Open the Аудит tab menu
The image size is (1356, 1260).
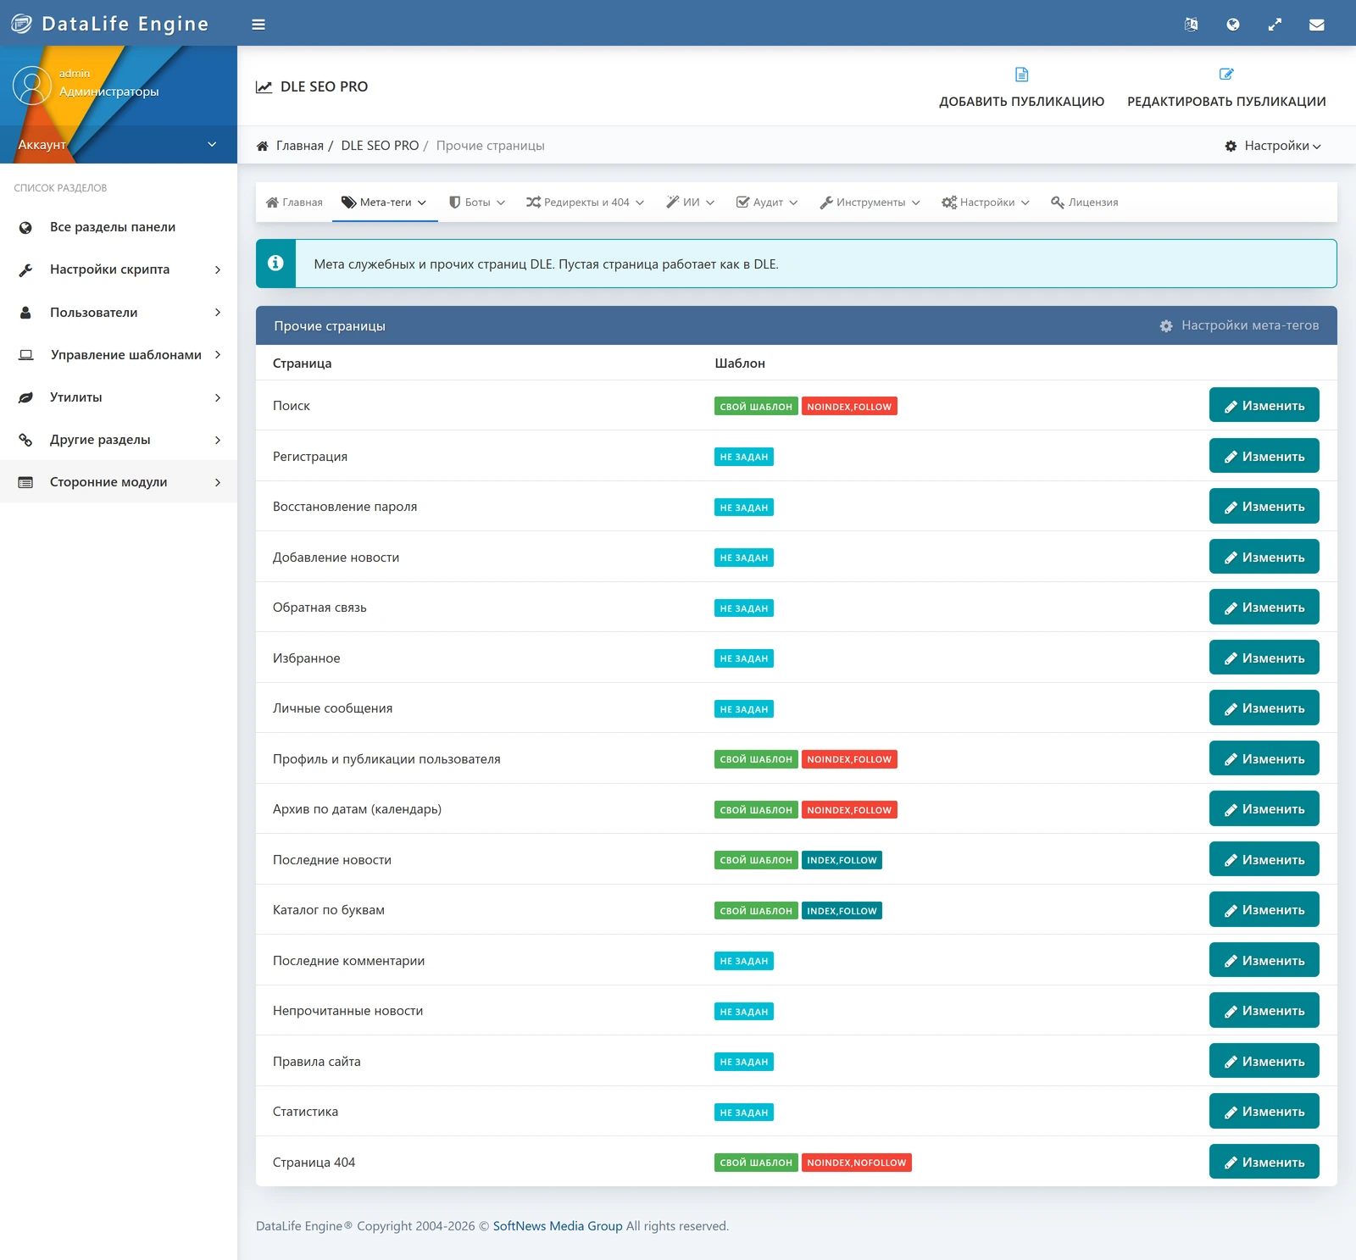point(767,203)
